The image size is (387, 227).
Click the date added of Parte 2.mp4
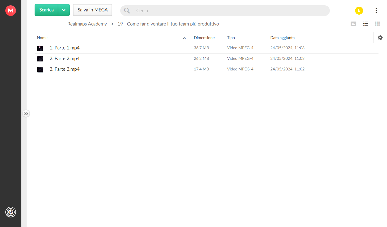pyautogui.click(x=288, y=58)
